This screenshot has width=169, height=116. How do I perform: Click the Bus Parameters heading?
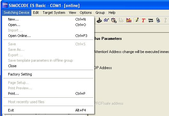tap(108, 39)
